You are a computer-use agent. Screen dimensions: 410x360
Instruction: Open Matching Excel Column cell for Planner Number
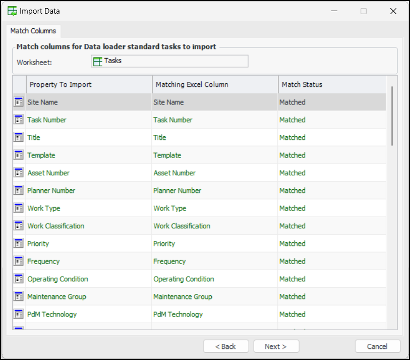click(214, 190)
